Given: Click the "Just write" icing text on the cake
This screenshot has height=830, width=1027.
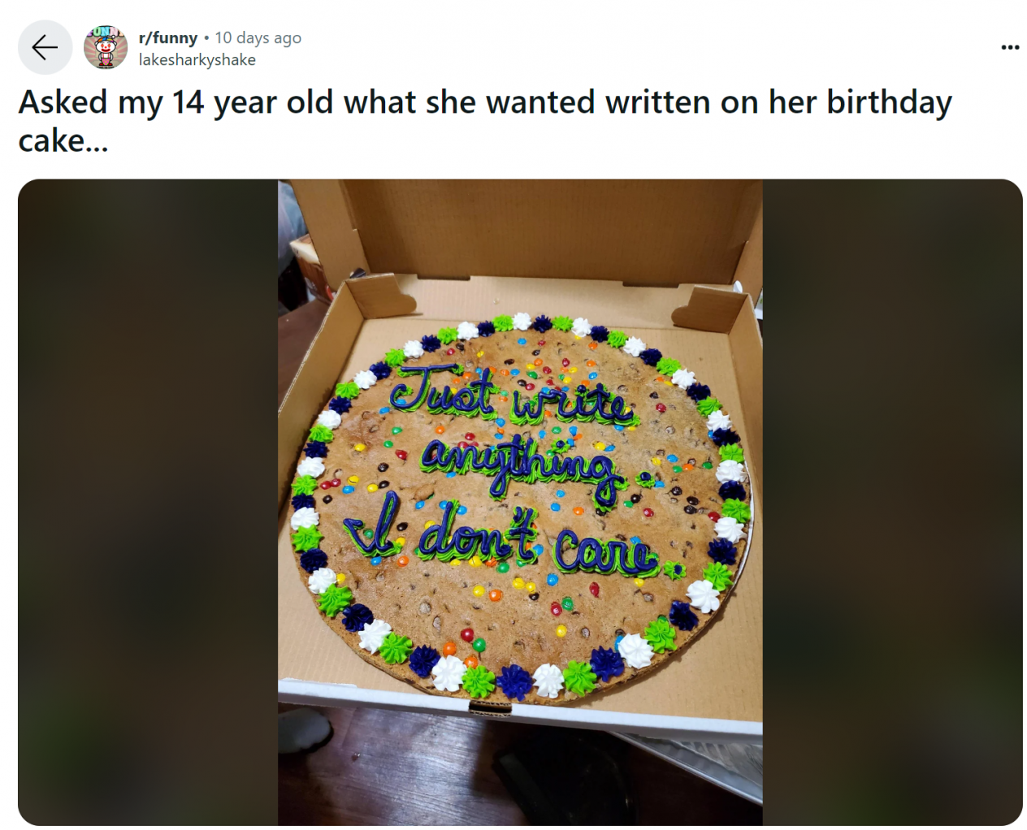Looking at the screenshot, I should [510, 397].
